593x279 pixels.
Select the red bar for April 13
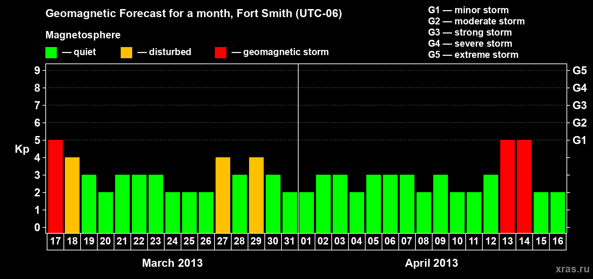tap(508, 186)
